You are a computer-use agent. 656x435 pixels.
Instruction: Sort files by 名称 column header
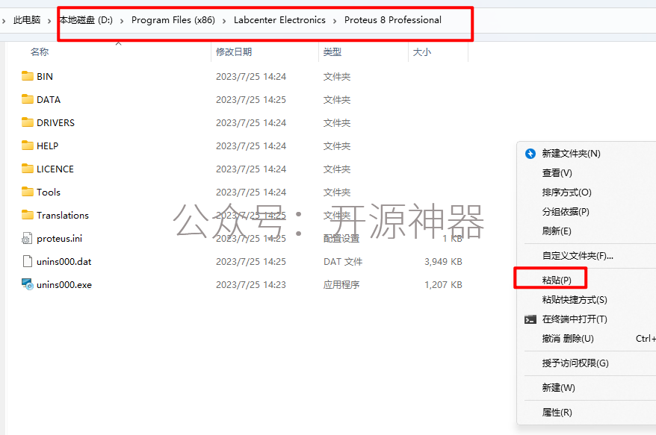tap(40, 51)
